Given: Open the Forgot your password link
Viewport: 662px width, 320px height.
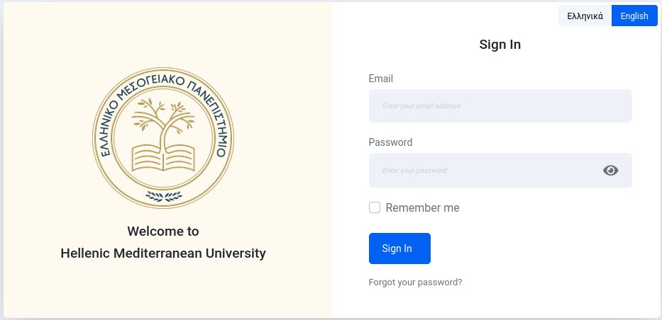Looking at the screenshot, I should pos(416,282).
